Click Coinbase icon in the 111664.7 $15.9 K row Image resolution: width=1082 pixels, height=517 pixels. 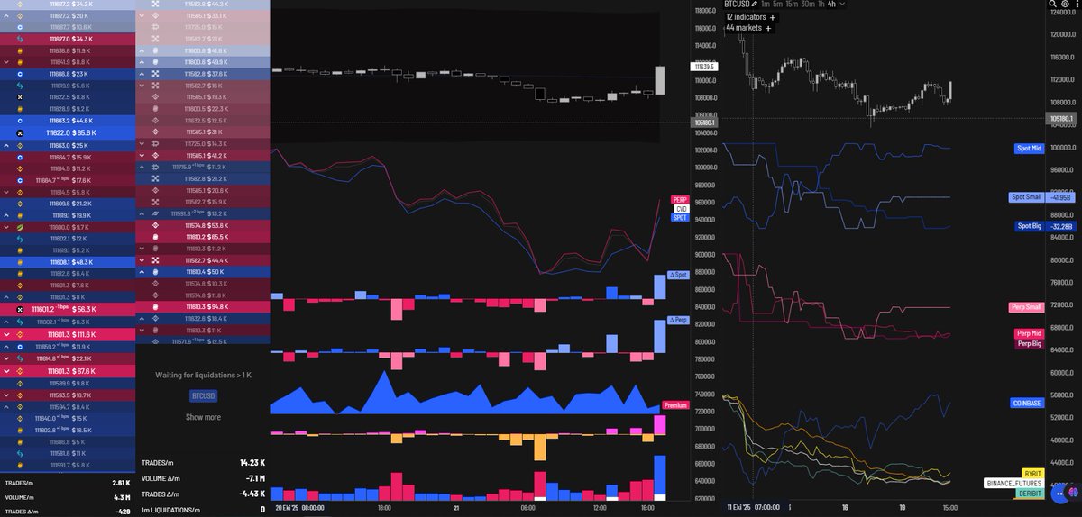tap(20, 157)
